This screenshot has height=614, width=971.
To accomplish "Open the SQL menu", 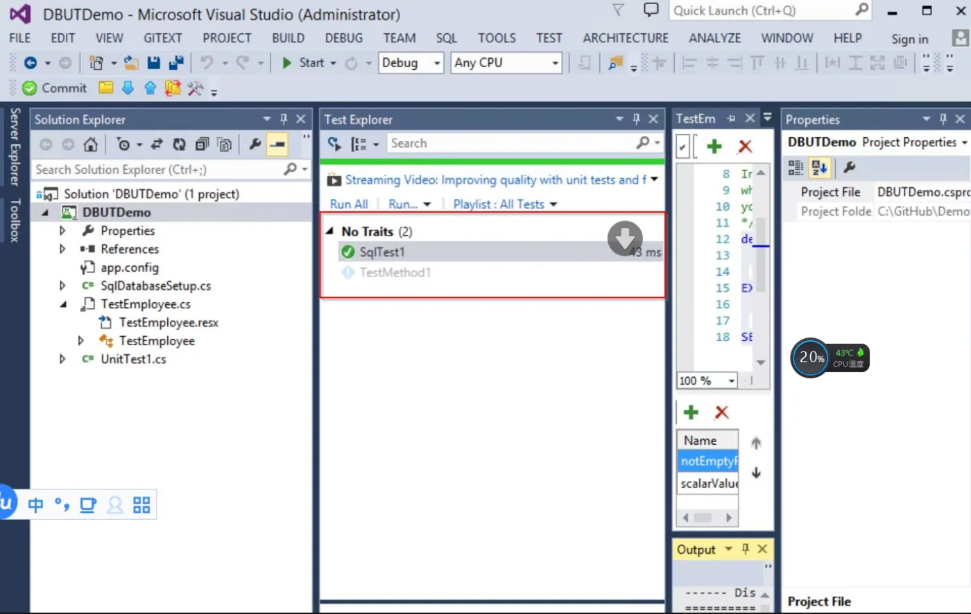I will [x=446, y=38].
